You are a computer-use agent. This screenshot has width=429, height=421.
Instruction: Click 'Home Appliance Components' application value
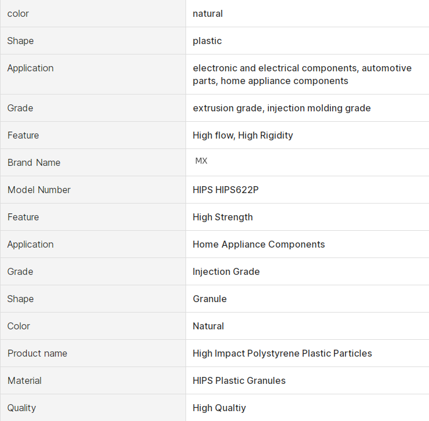tap(259, 244)
